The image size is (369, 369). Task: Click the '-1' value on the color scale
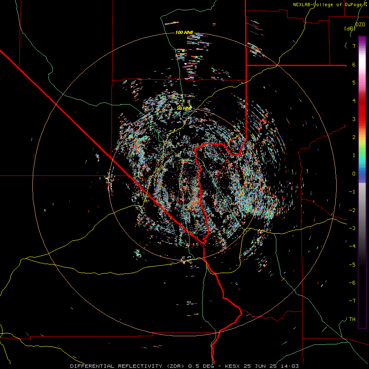click(x=352, y=192)
